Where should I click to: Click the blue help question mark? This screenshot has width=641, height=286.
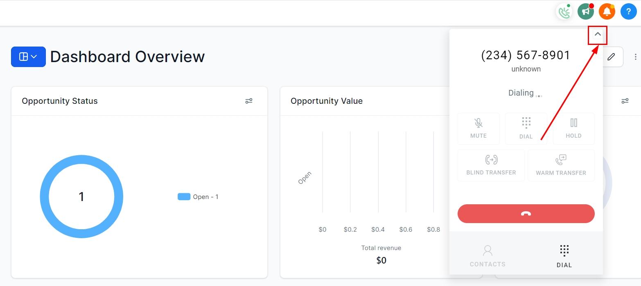628,12
